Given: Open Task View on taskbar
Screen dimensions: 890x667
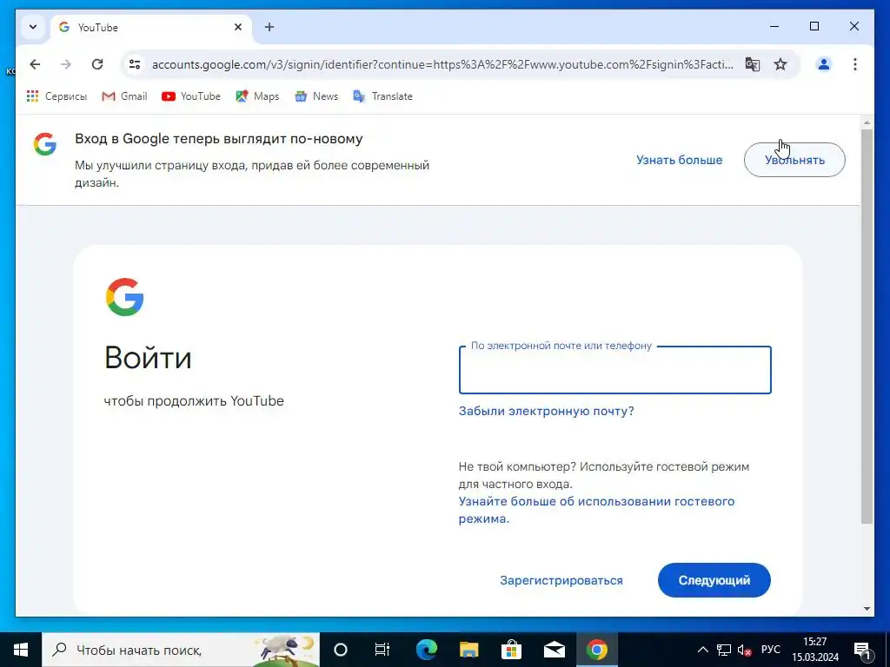Looking at the screenshot, I should point(382,650).
